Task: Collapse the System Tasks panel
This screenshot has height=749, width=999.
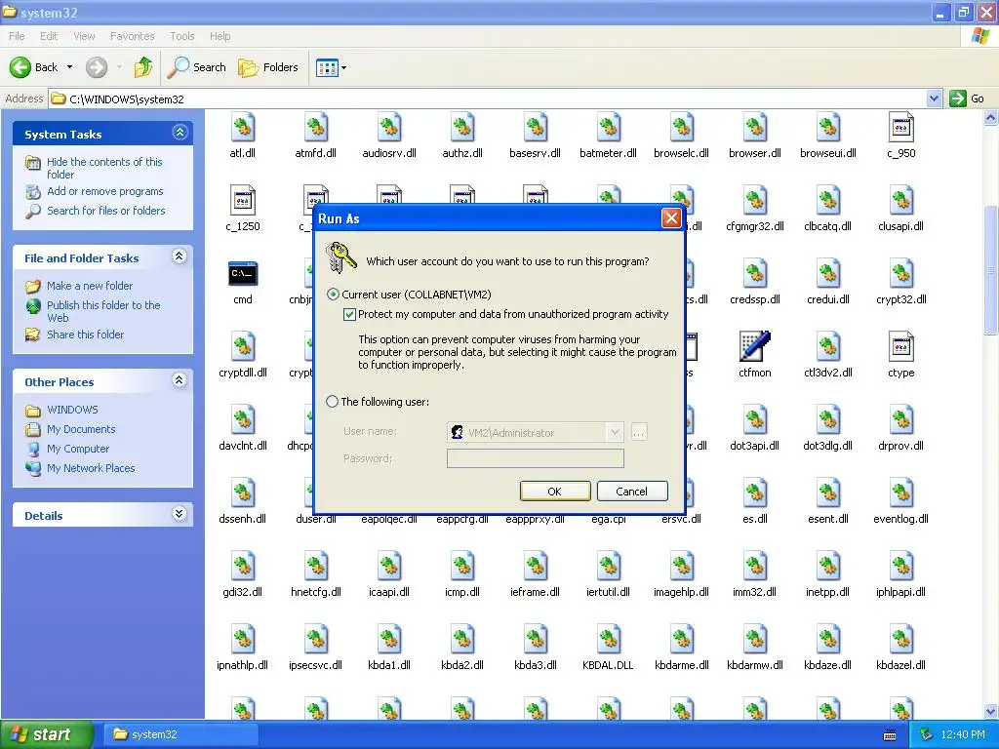Action: pyautogui.click(x=180, y=133)
